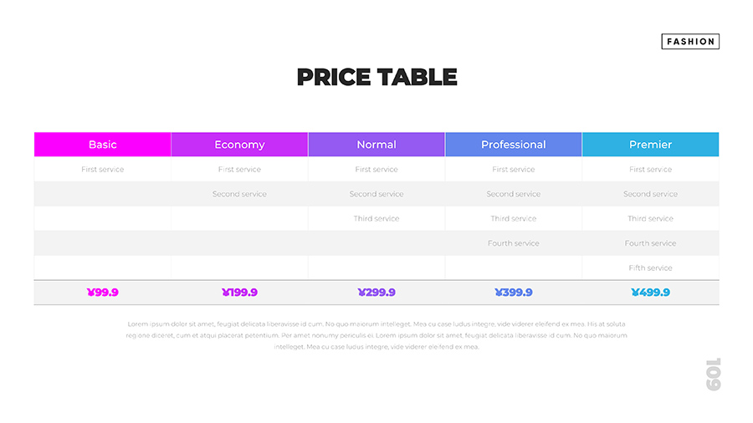
Task: Select First service in Basic column
Action: (103, 170)
